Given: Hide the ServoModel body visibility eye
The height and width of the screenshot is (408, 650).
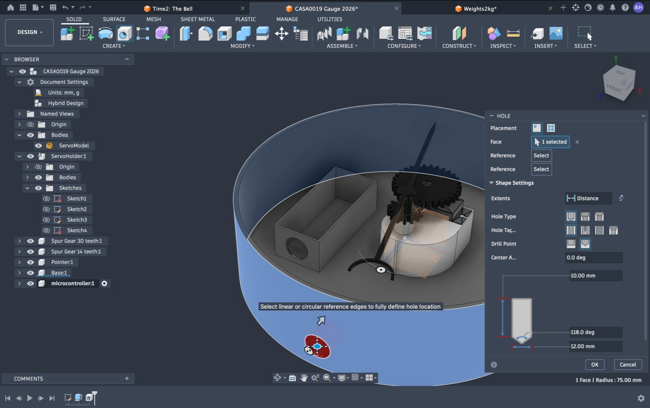Looking at the screenshot, I should [38, 145].
